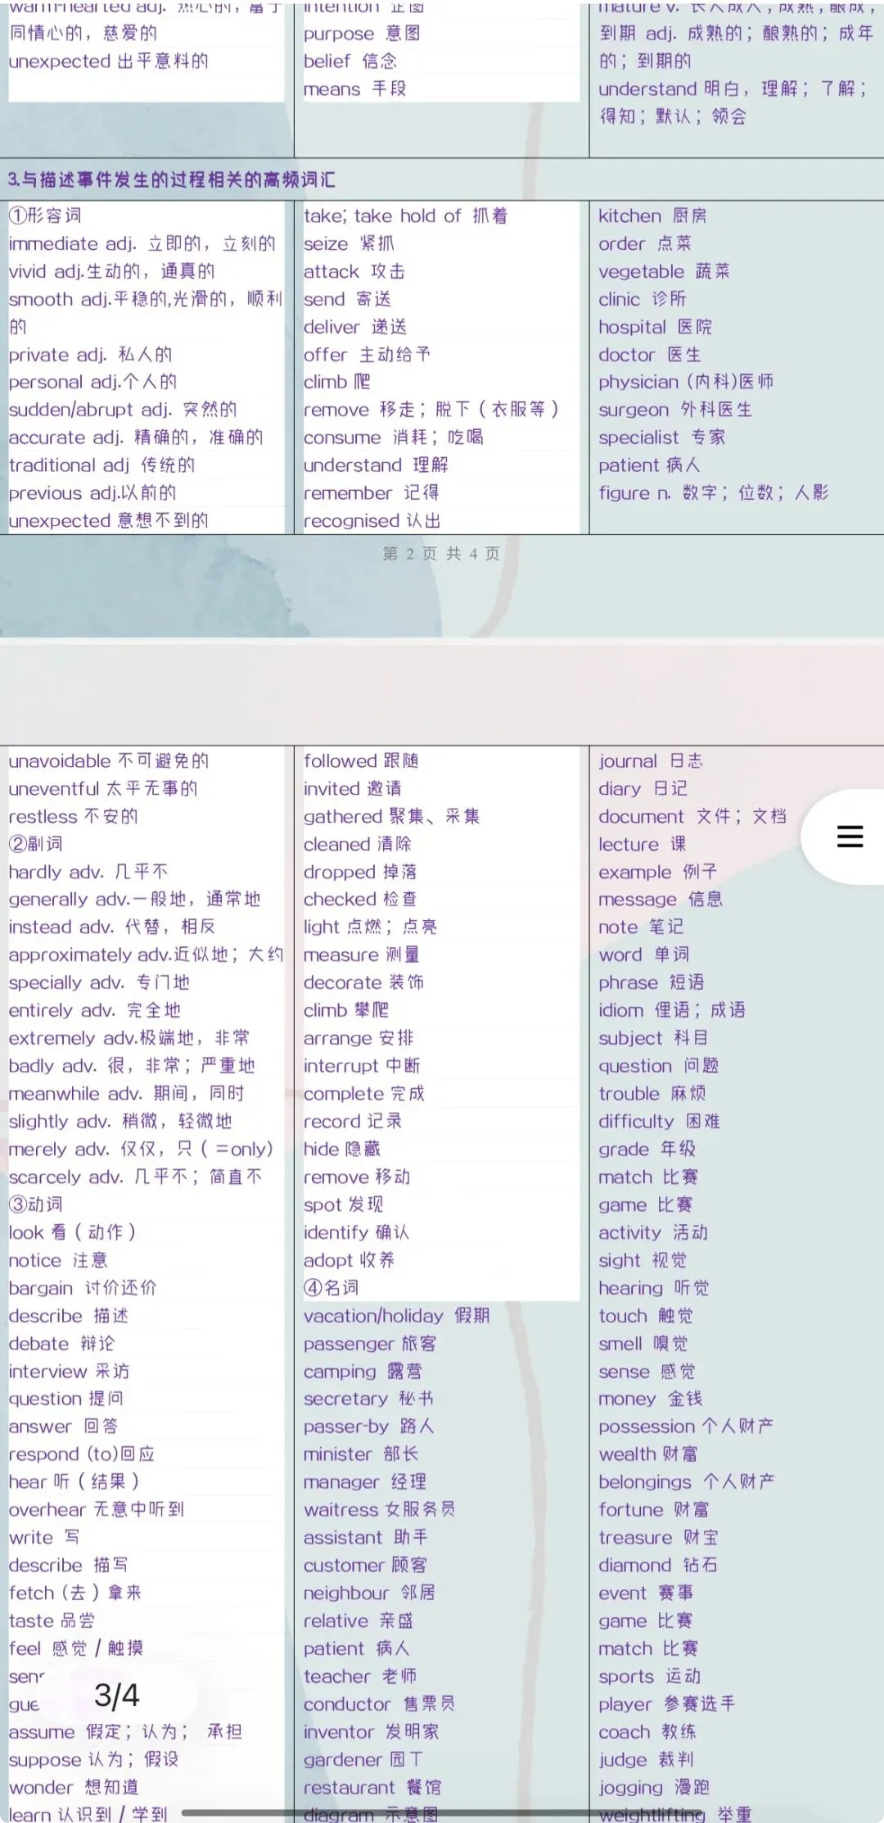Select the '④名词' subsection label
Image resolution: width=884 pixels, height=1823 pixels.
coord(331,1288)
